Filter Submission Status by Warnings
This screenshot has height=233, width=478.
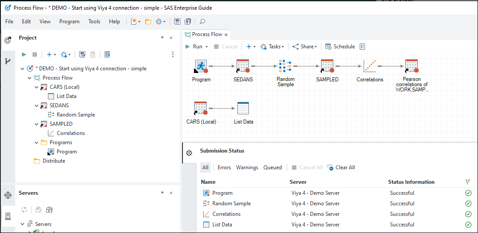coord(247,167)
